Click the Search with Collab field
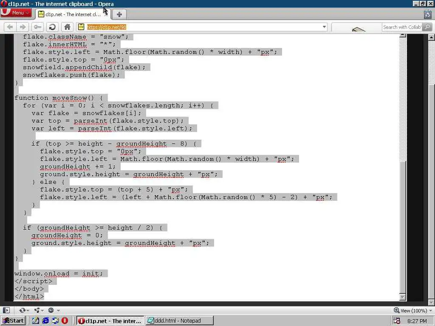The image size is (435, 326). click(x=402, y=27)
